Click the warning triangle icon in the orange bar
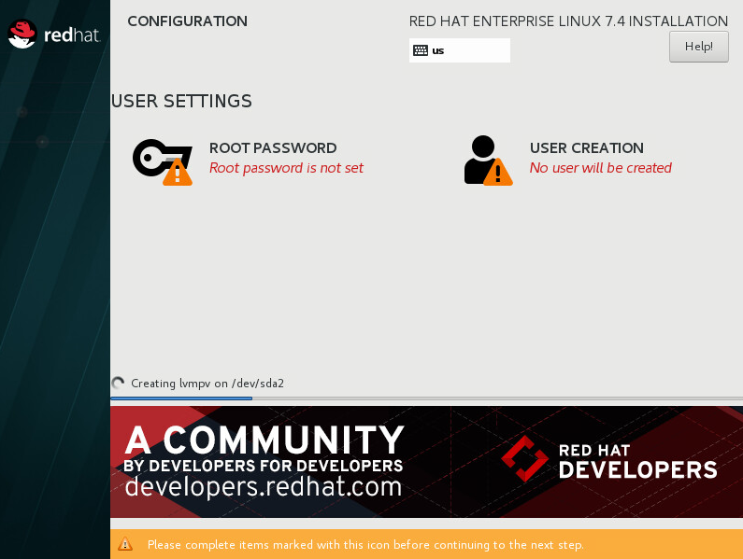The image size is (743, 559). [125, 544]
